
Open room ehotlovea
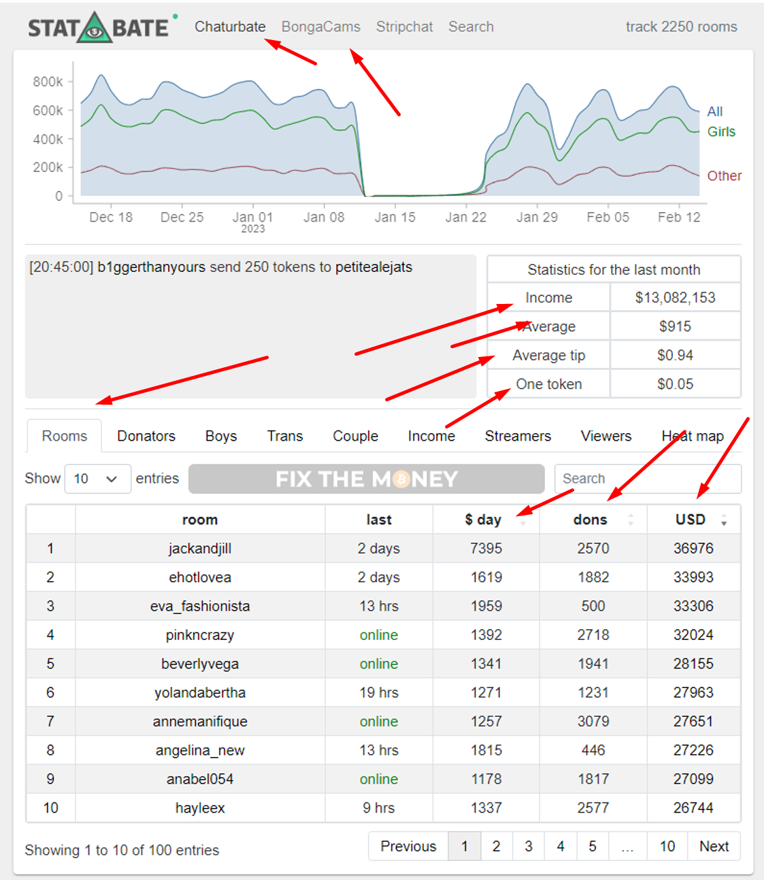tap(200, 577)
